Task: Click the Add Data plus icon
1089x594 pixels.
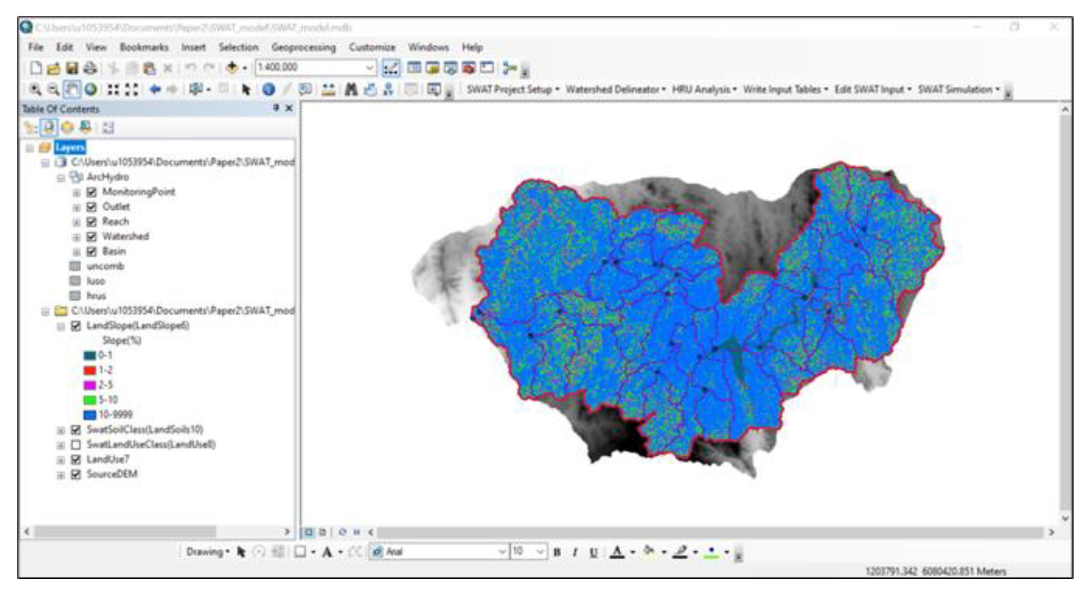Action: [x=232, y=68]
